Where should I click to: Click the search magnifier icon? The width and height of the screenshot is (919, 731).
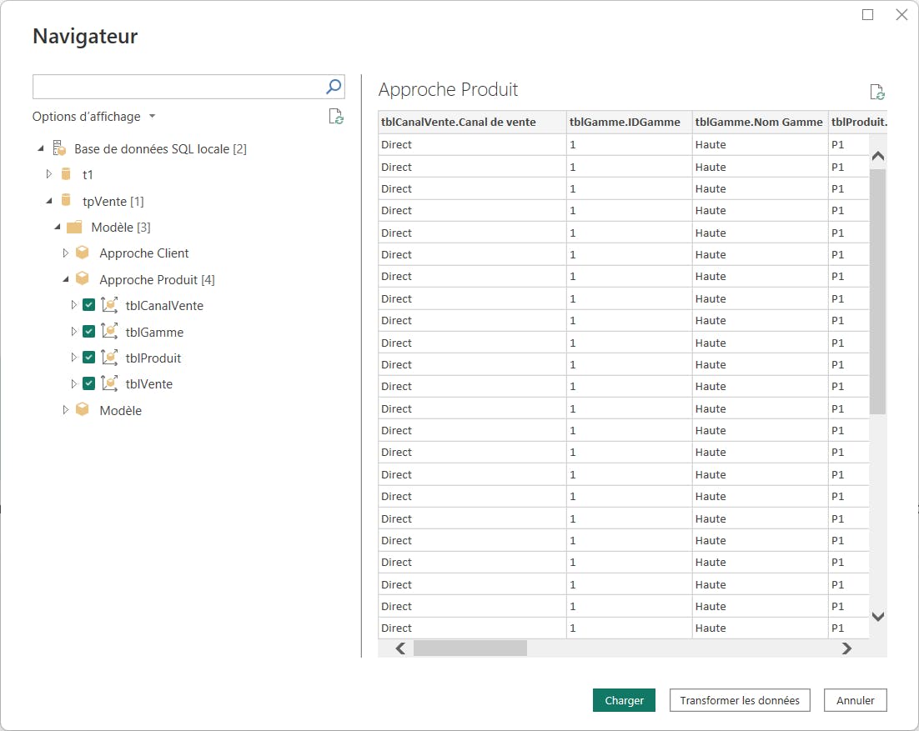click(x=334, y=87)
